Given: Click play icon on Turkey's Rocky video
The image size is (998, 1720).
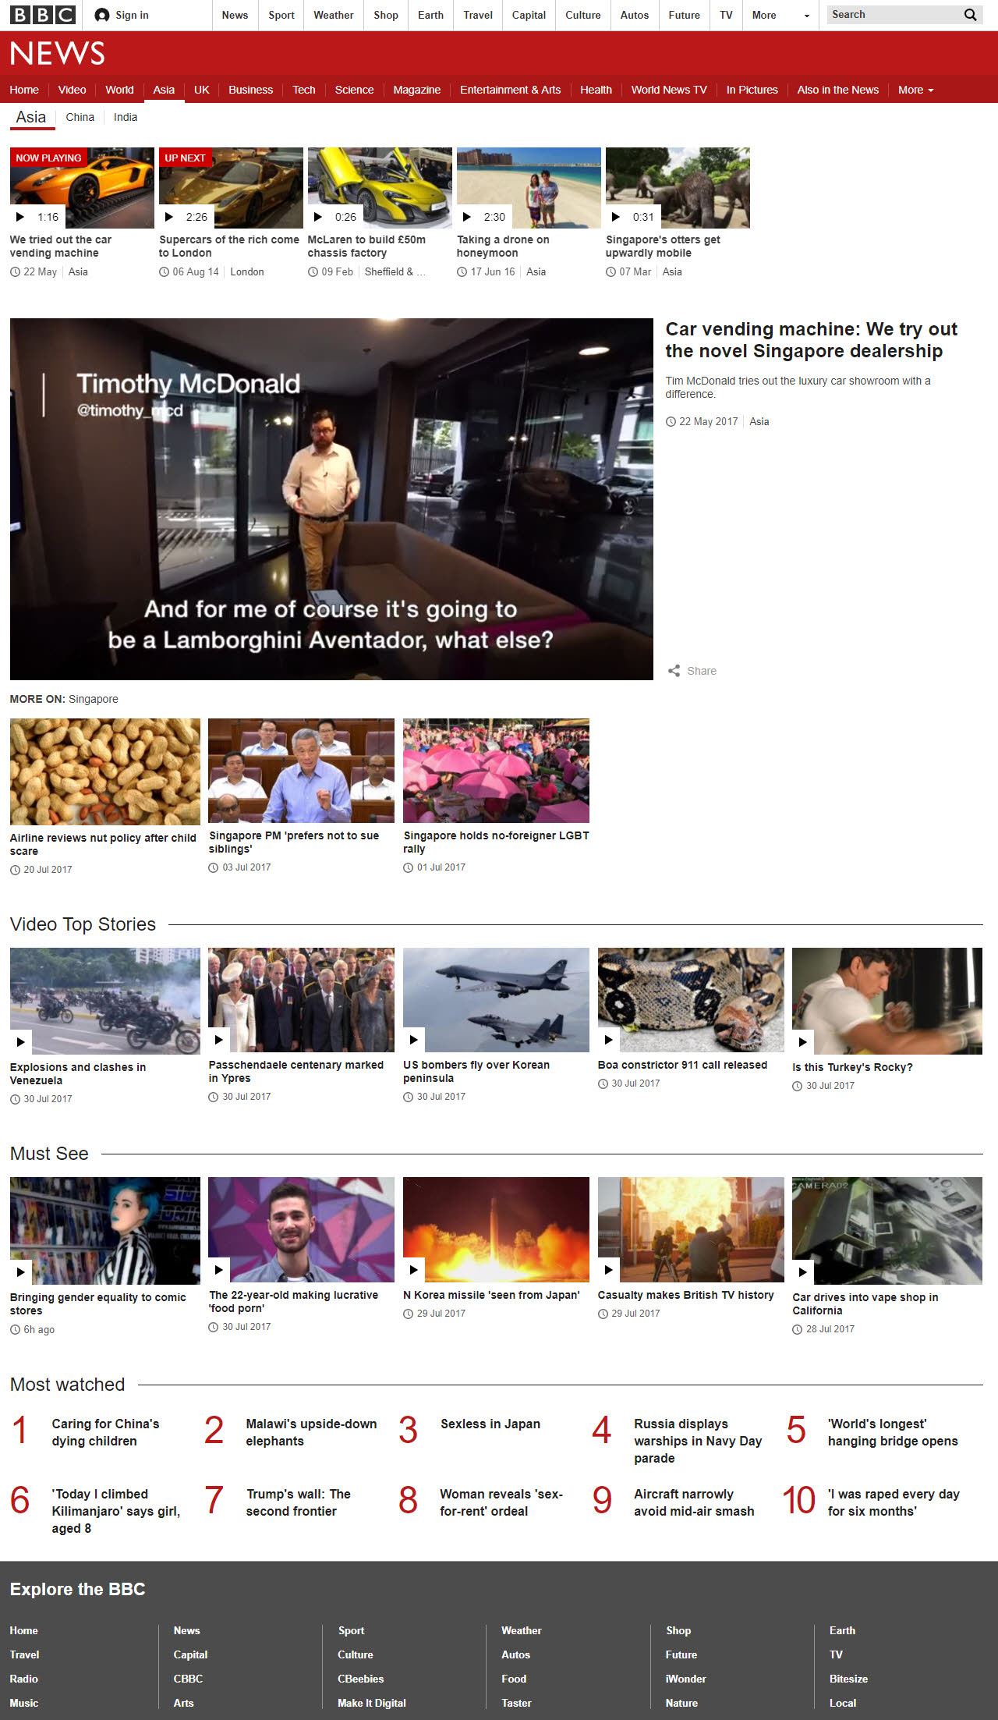Looking at the screenshot, I should pos(803,1041).
